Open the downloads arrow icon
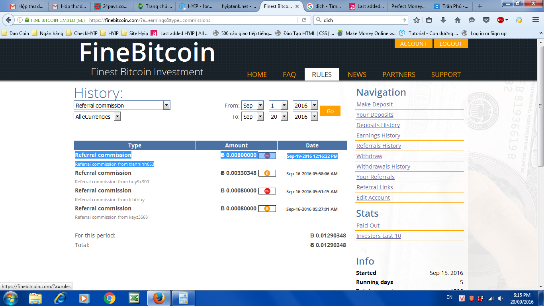 (443, 20)
